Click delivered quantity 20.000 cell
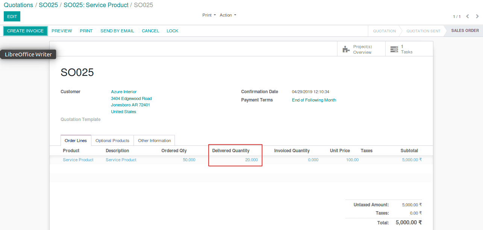 click(252, 160)
